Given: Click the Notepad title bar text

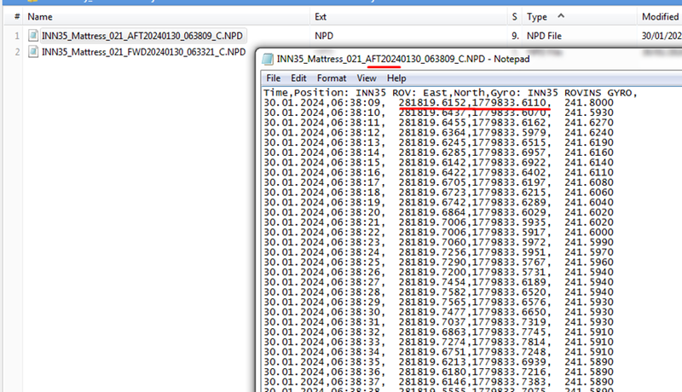Looking at the screenshot, I should click(x=403, y=59).
